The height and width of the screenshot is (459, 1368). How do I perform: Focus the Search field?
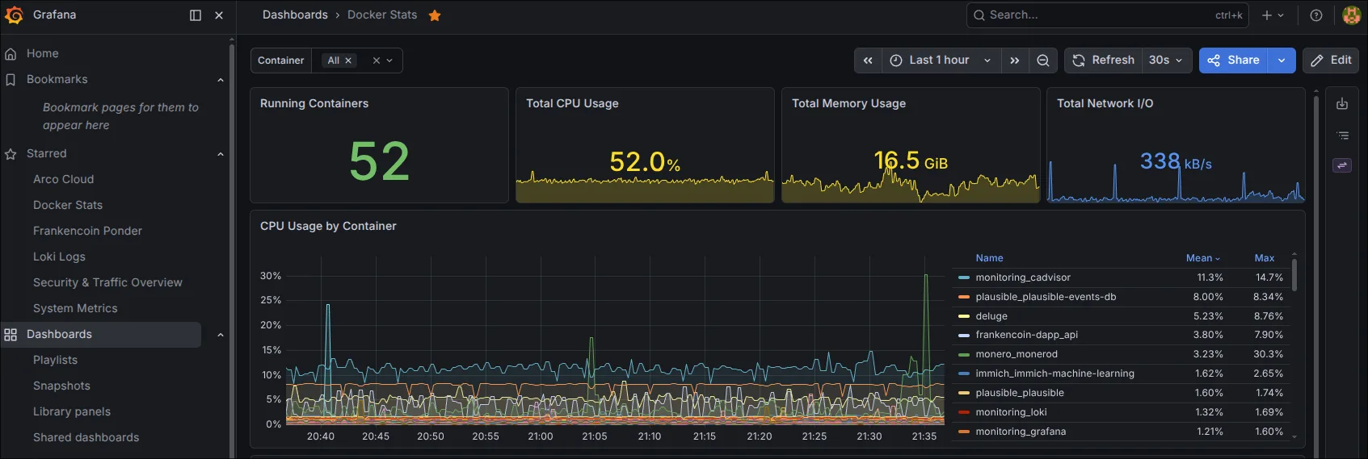(1107, 15)
